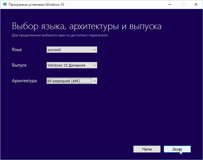Open the combo box showing русский
Image resolution: width=203 pixels, height=160 pixels.
[72, 50]
